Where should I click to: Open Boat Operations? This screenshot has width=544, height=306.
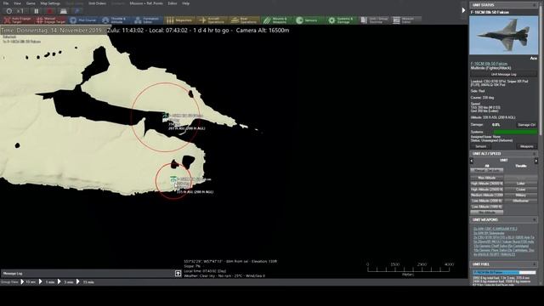pyautogui.click(x=244, y=20)
